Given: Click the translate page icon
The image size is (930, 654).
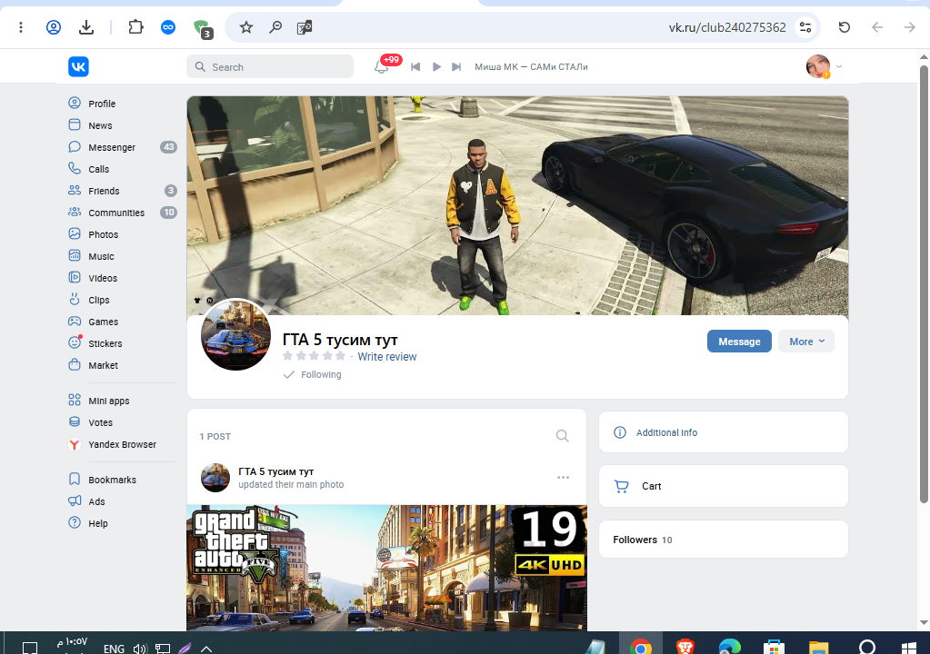Looking at the screenshot, I should tap(305, 27).
